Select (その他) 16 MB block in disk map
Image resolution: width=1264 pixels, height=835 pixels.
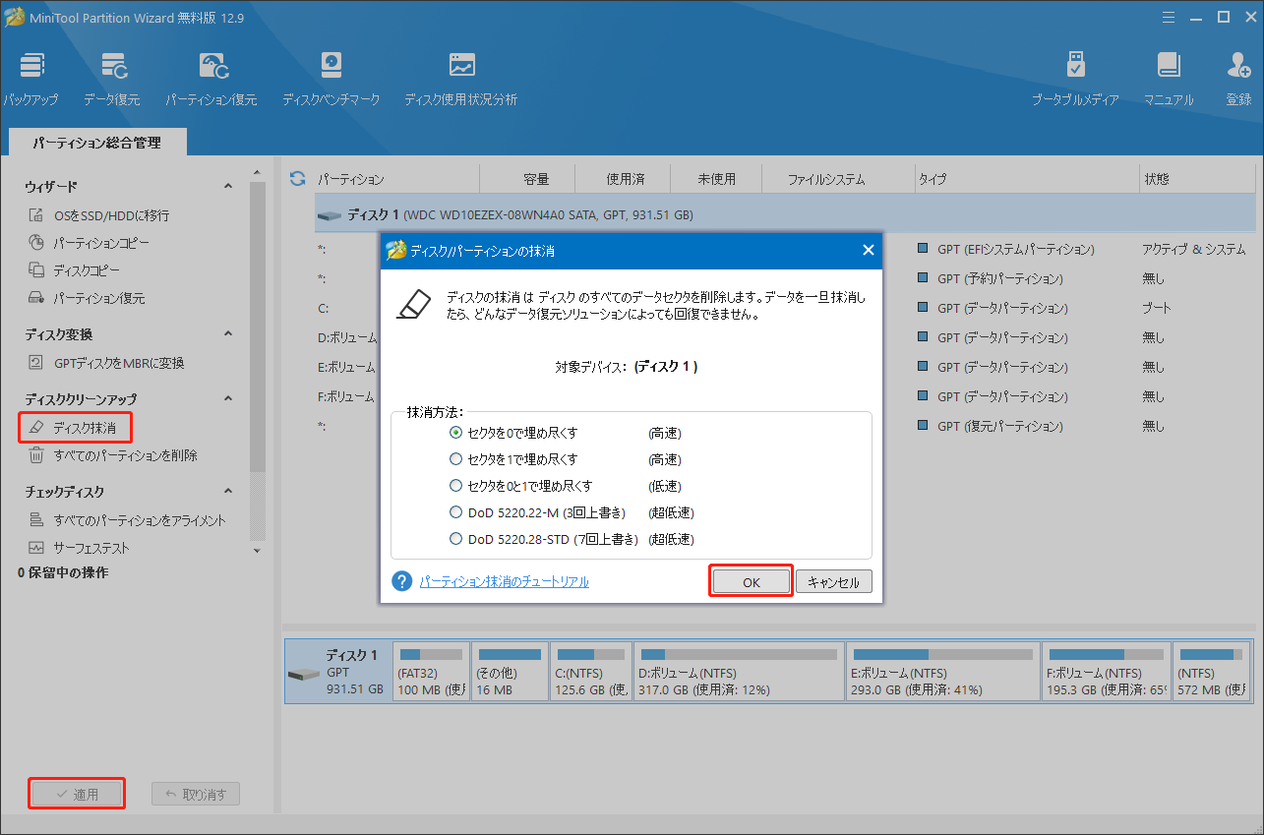509,671
